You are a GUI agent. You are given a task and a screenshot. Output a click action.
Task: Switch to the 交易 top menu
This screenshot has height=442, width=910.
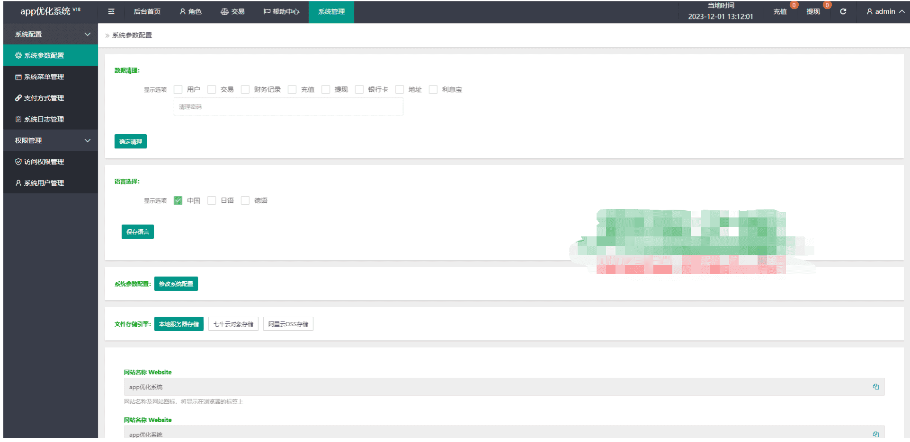[x=232, y=11]
